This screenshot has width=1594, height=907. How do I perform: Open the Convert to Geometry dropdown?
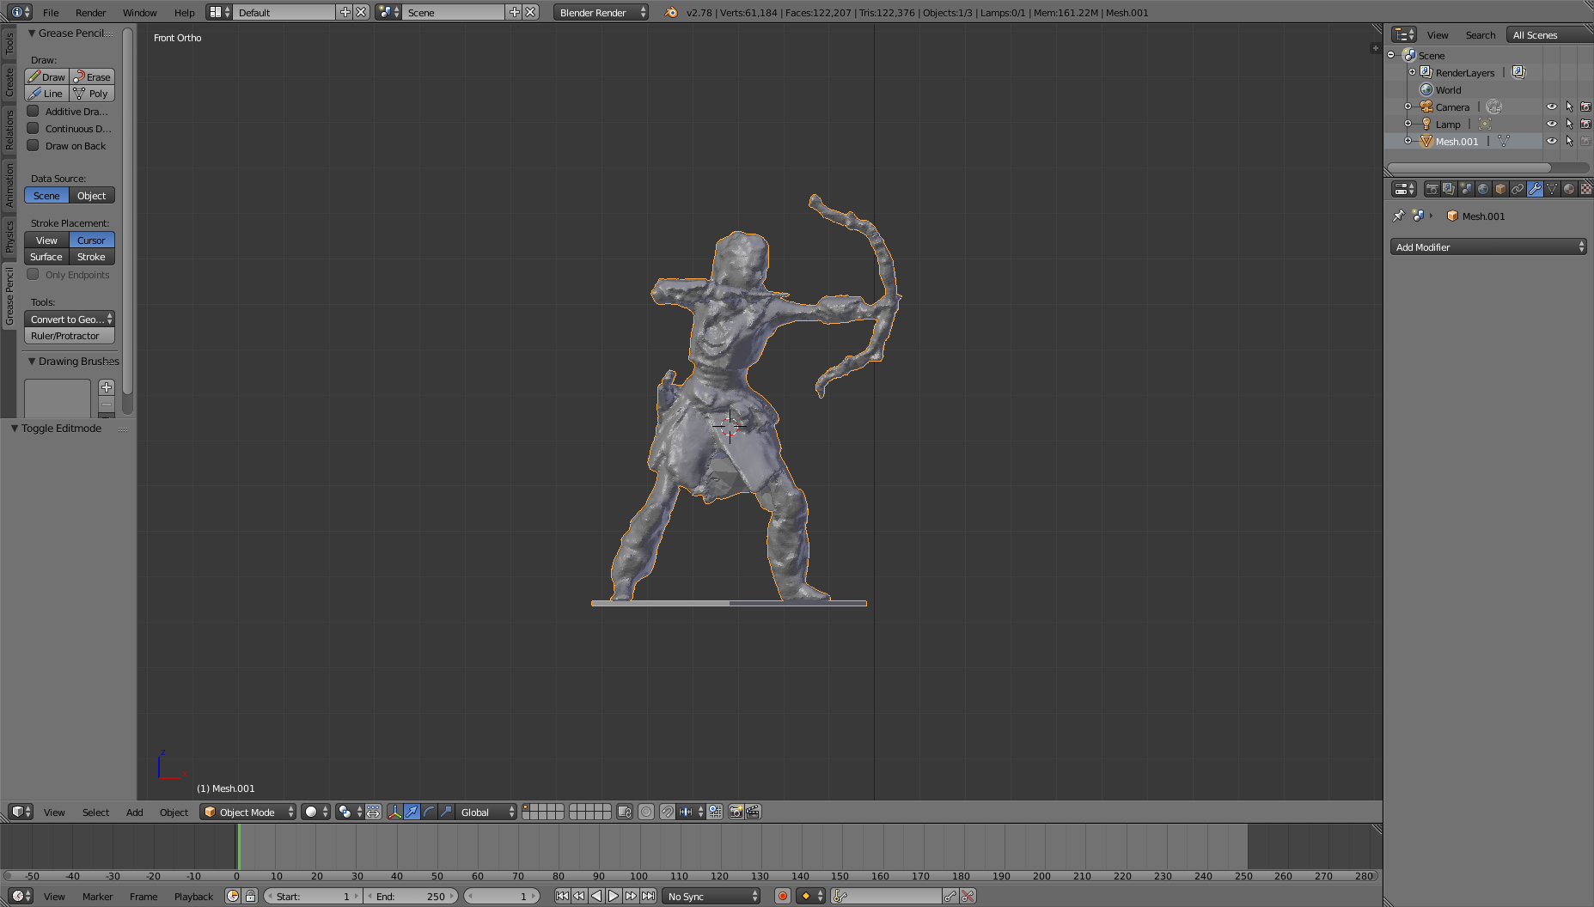pyautogui.click(x=70, y=319)
